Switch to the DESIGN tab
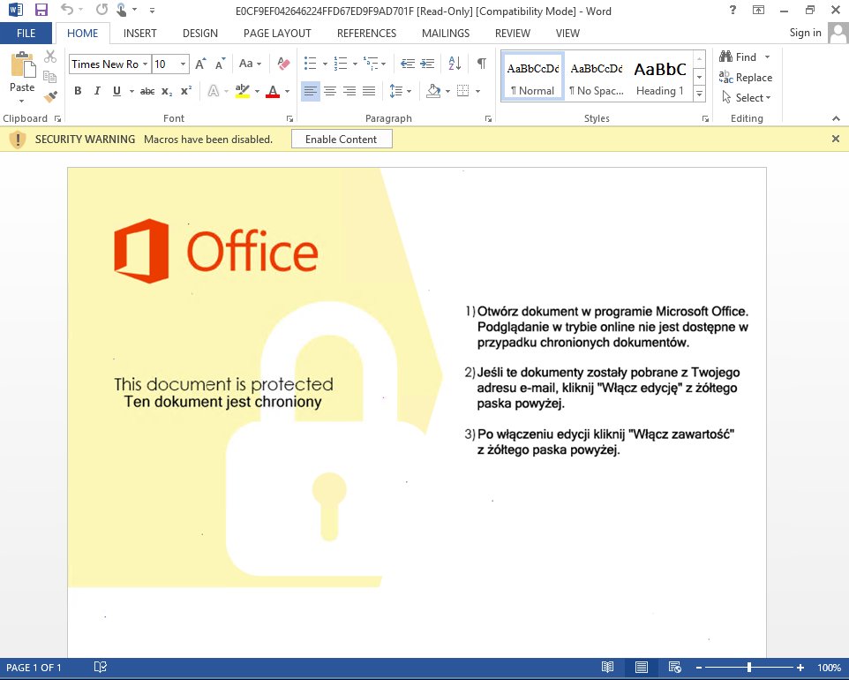 tap(199, 33)
